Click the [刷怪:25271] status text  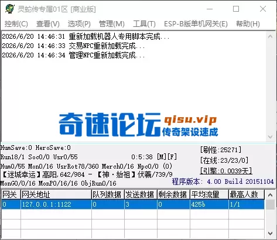[x=221, y=150]
